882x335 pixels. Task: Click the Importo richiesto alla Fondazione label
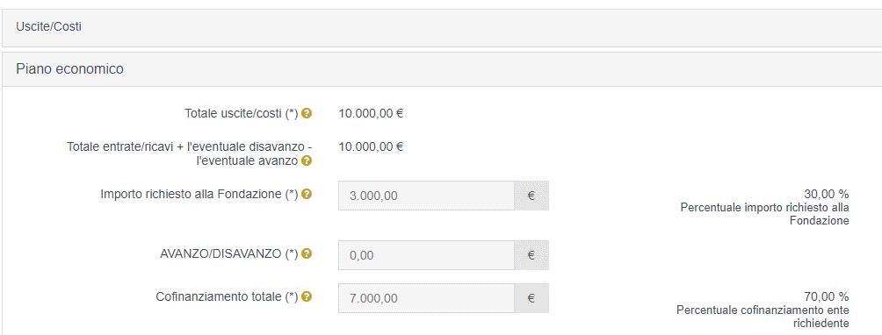pos(199,194)
